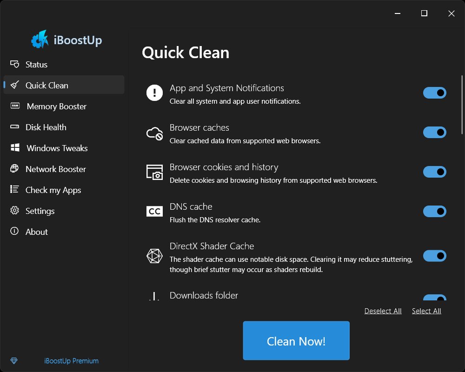Click the Premium diamond icon
Image resolution: width=465 pixels, height=372 pixels.
point(14,361)
